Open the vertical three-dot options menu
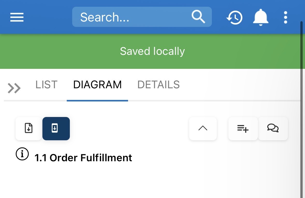Viewport: 305px width, 198px height. pyautogui.click(x=286, y=17)
